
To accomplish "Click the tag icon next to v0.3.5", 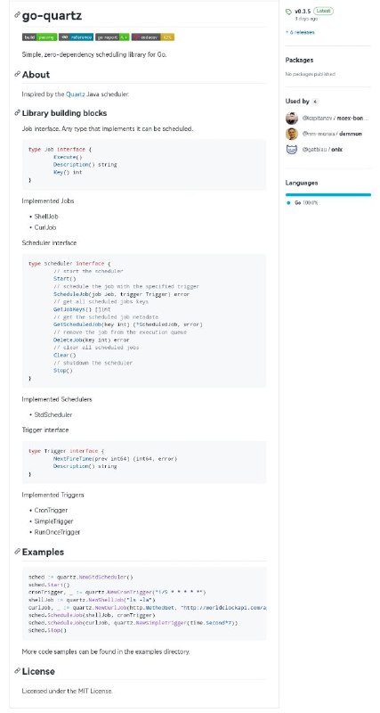I will click(288, 12).
